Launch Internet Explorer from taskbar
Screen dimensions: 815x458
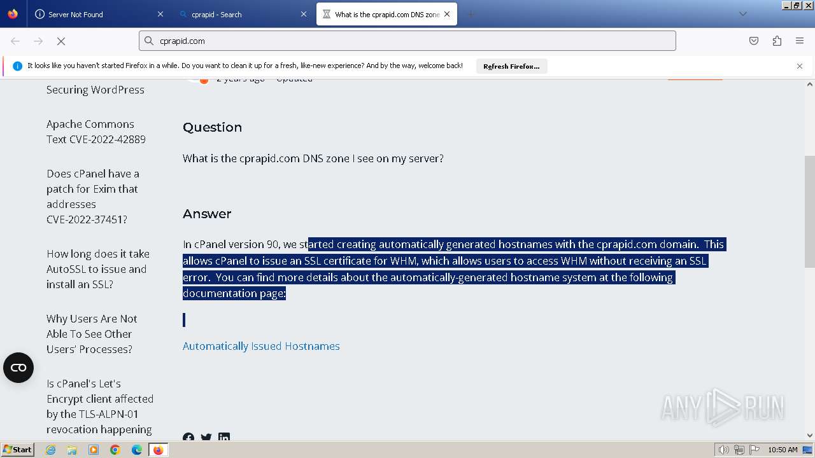click(x=51, y=450)
